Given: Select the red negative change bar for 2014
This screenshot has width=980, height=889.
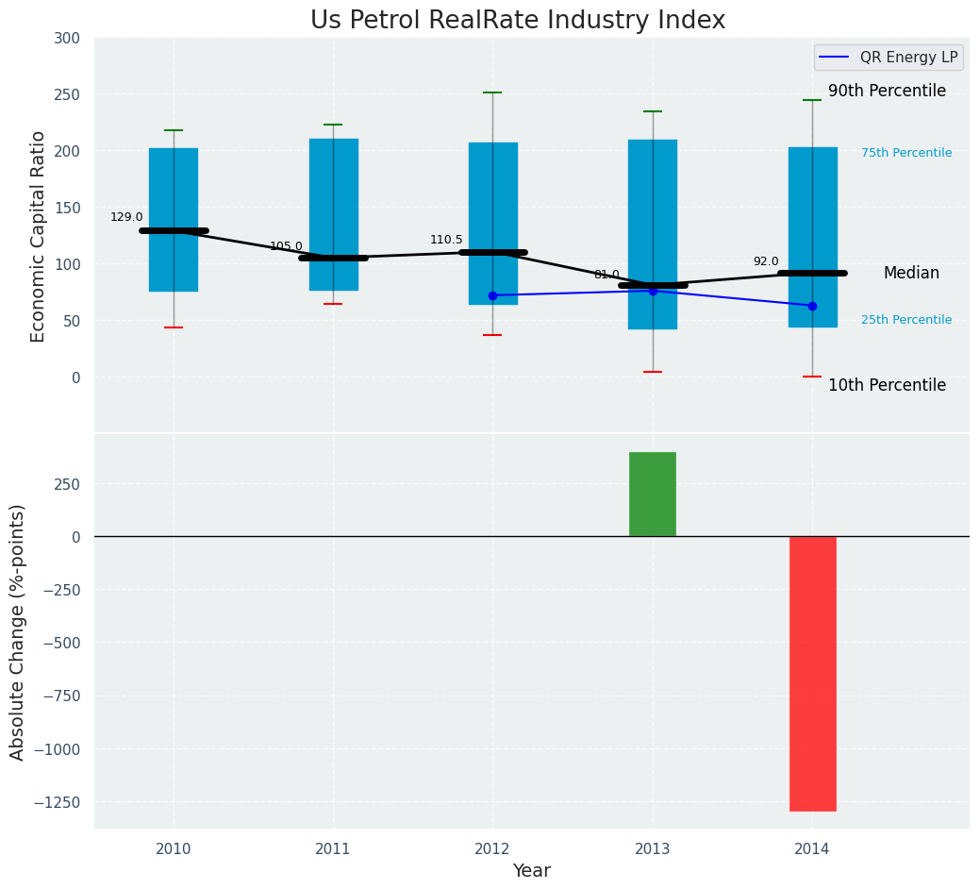Looking at the screenshot, I should 812,673.
